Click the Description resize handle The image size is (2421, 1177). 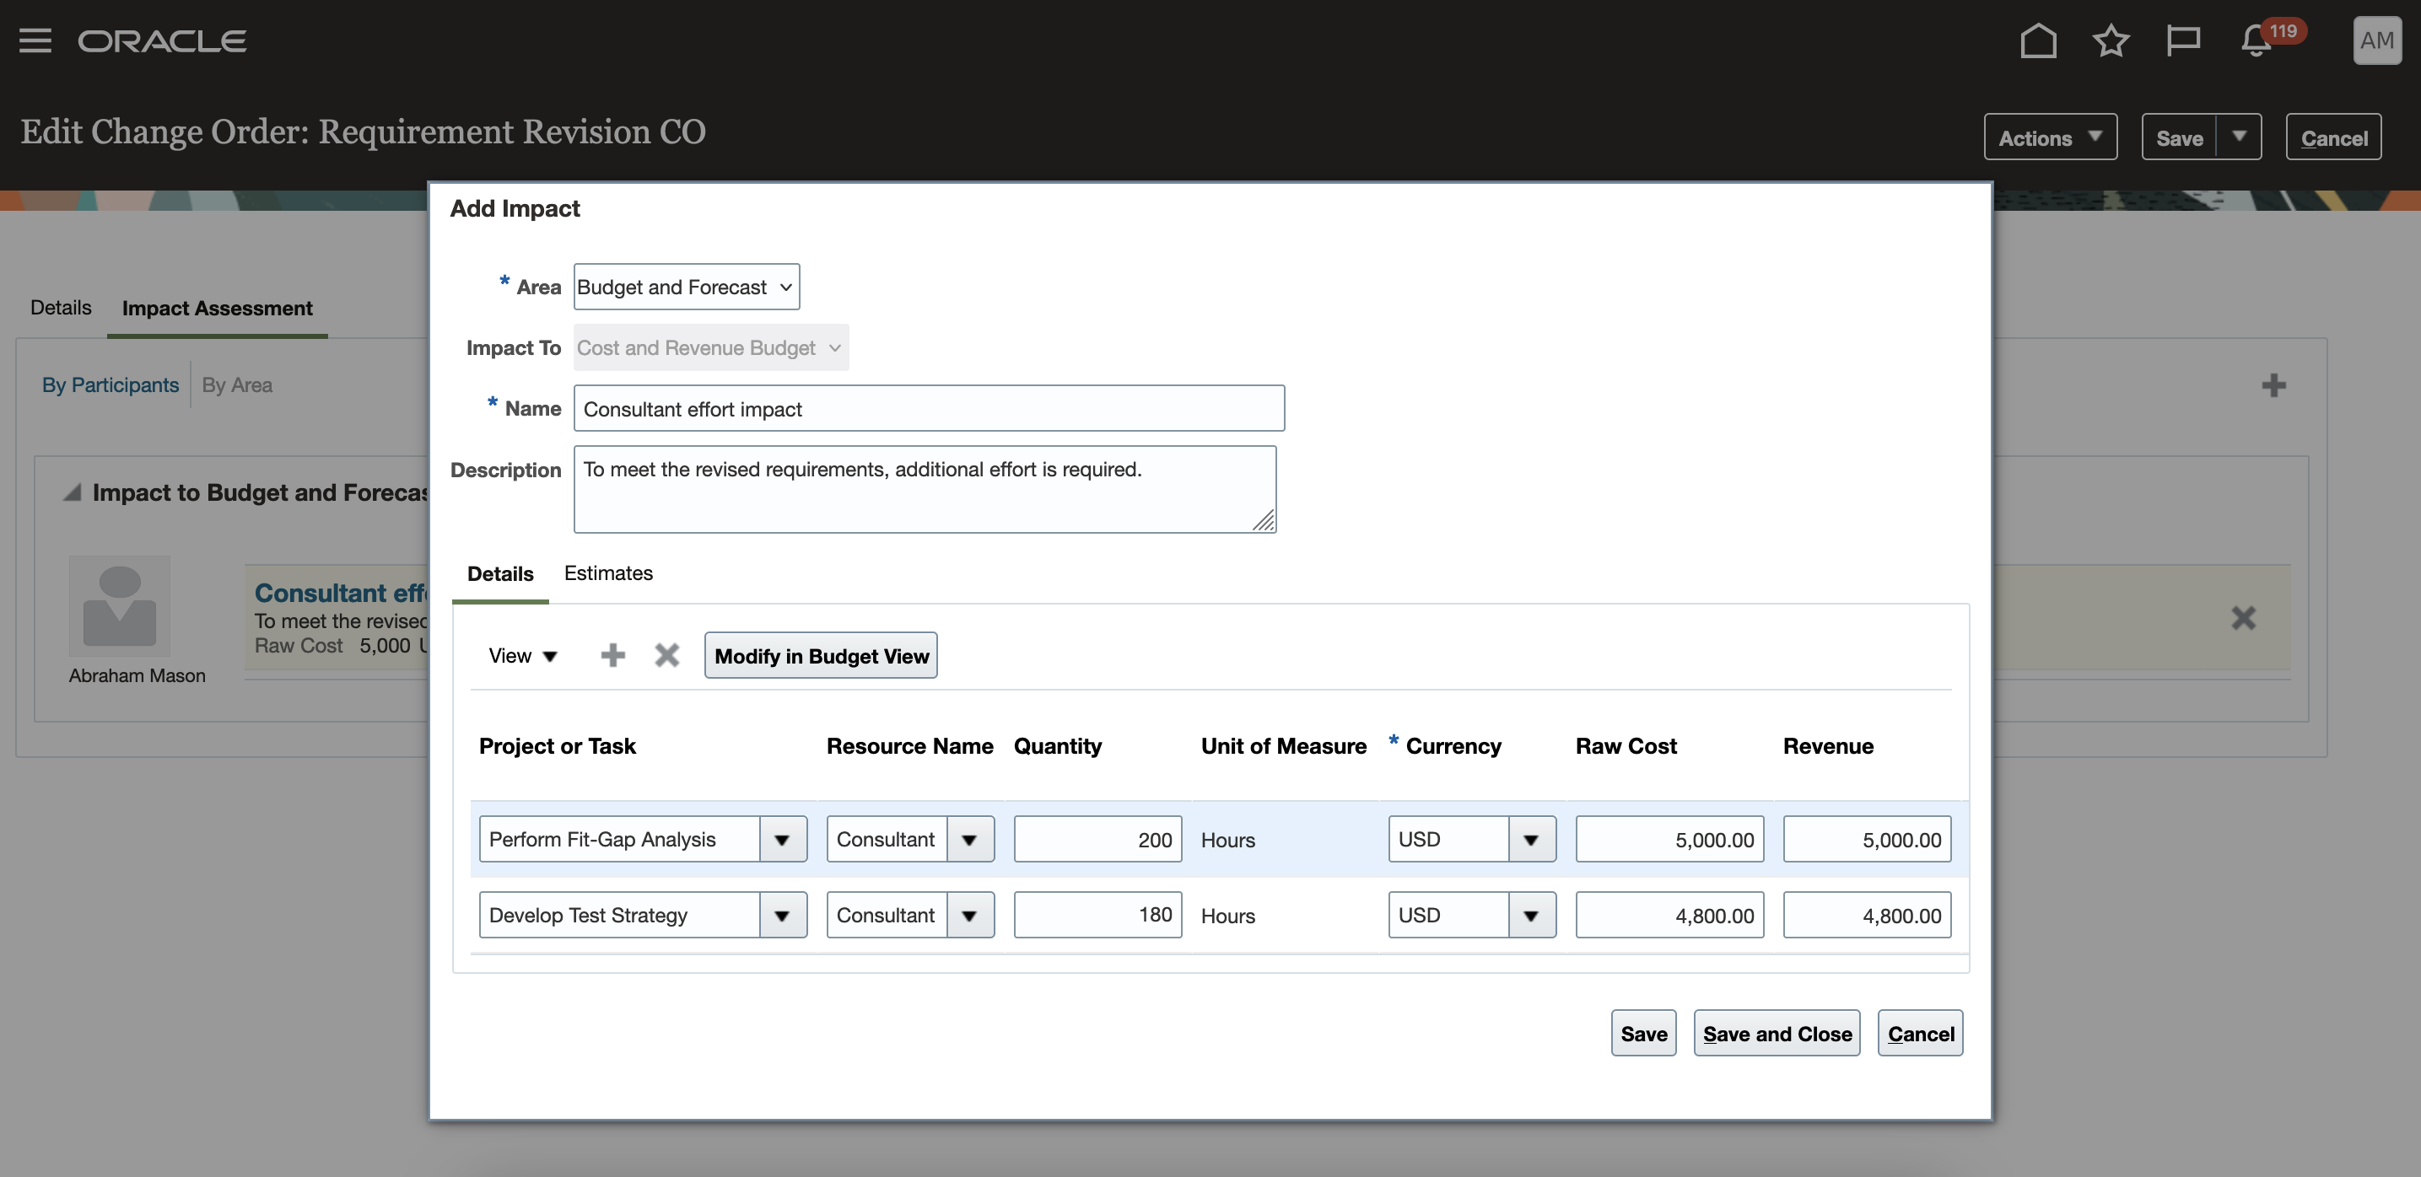[x=1263, y=520]
